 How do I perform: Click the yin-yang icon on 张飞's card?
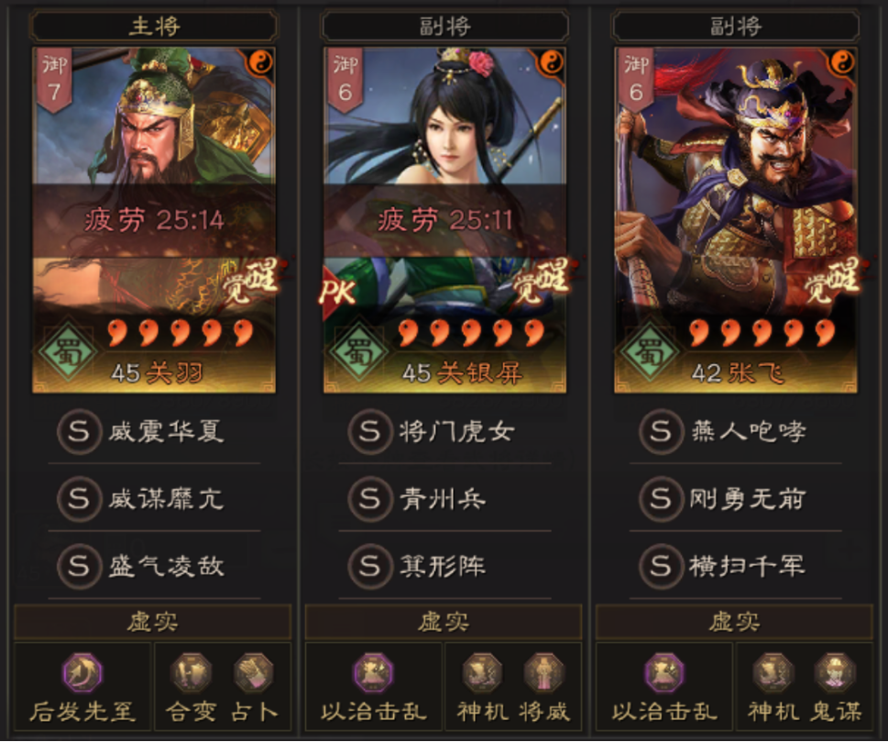click(x=842, y=62)
